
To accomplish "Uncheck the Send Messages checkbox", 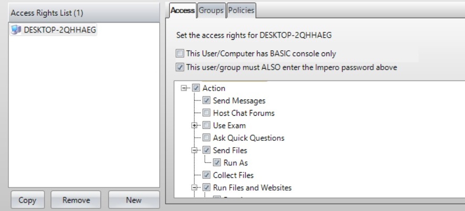I will (207, 101).
